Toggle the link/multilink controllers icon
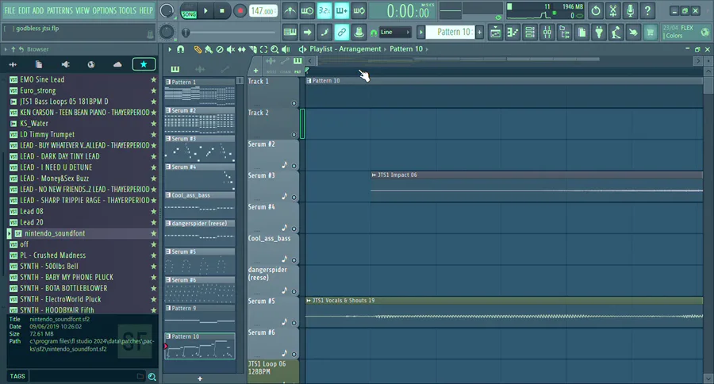Screen dimensions: 714x384 (x=341, y=33)
